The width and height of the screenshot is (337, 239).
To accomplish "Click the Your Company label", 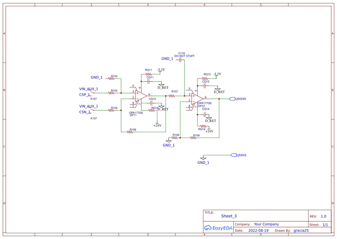I will (x=266, y=224).
